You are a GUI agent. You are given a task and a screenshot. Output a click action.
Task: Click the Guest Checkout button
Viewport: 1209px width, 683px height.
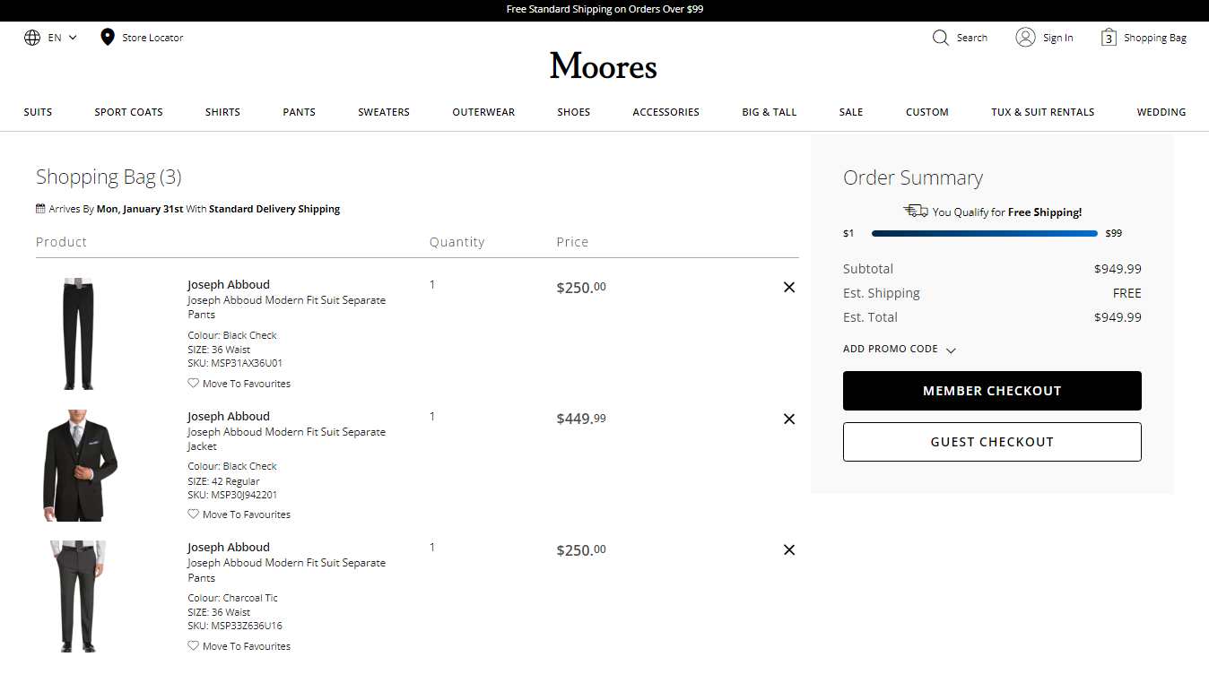pyautogui.click(x=992, y=442)
